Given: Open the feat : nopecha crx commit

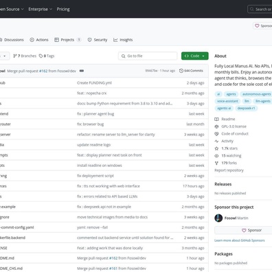Looking at the screenshot, I should click(91, 93).
